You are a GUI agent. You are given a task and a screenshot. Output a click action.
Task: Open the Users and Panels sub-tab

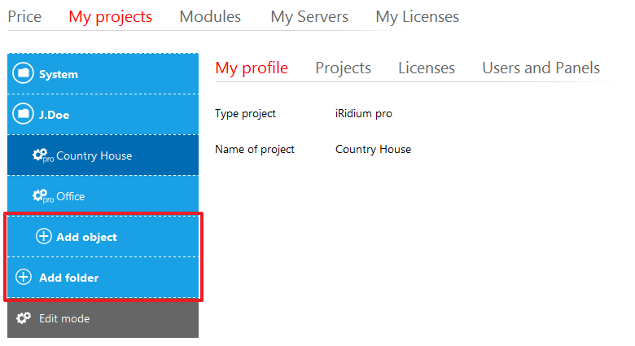click(541, 68)
